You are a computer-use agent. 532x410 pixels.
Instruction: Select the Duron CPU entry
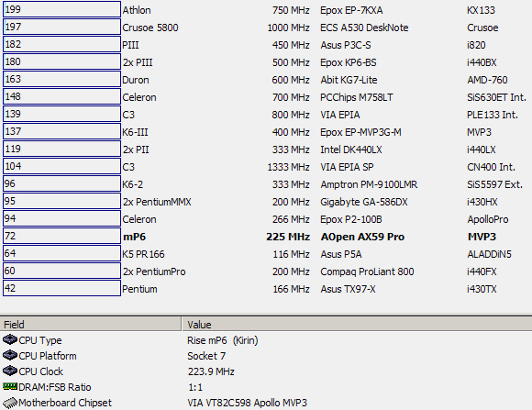pos(136,80)
